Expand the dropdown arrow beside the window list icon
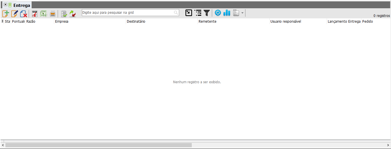The width and height of the screenshot is (391, 149). click(x=243, y=13)
